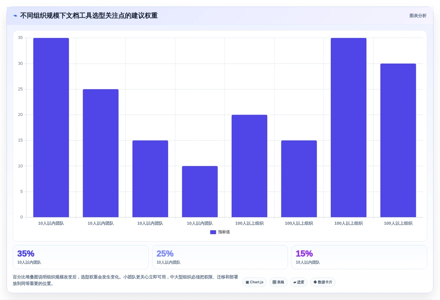Click the y-axis label 30
Viewport: 440px width, 300px height.
point(20,64)
